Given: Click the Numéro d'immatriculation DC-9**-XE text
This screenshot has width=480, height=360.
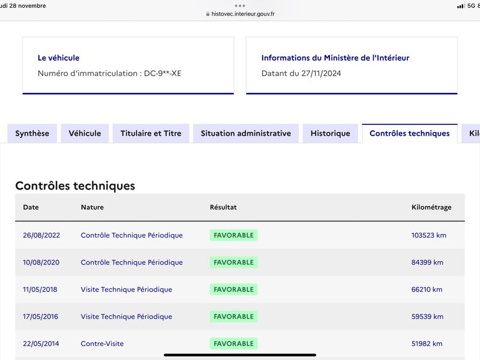Looking at the screenshot, I should pyautogui.click(x=109, y=73).
